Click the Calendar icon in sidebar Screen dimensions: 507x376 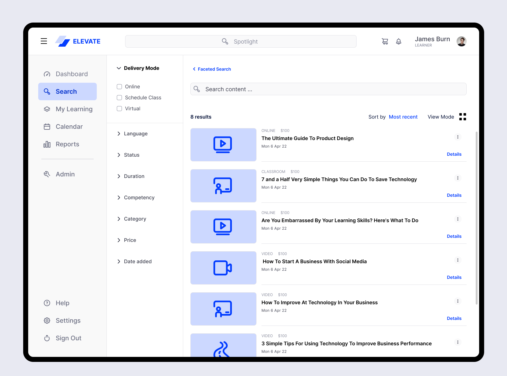47,127
